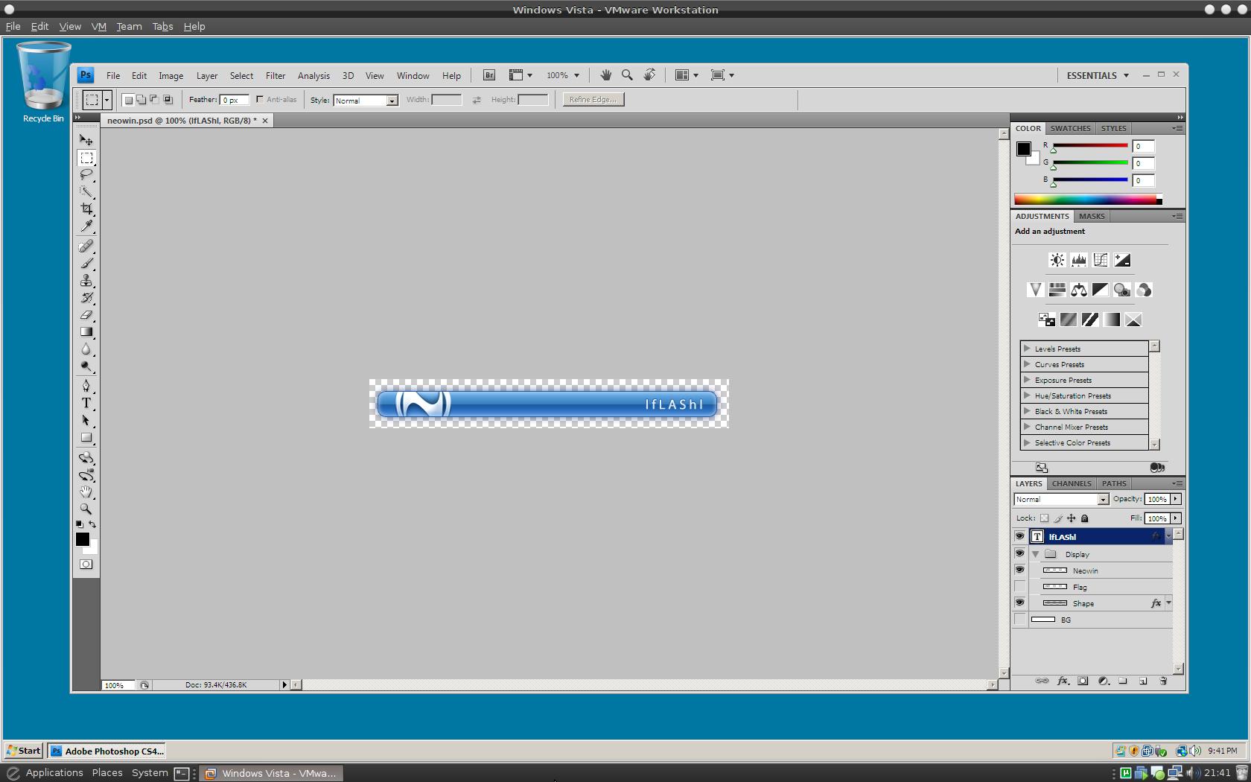
Task: Add a Brightness/Contrast adjustment
Action: tap(1057, 260)
